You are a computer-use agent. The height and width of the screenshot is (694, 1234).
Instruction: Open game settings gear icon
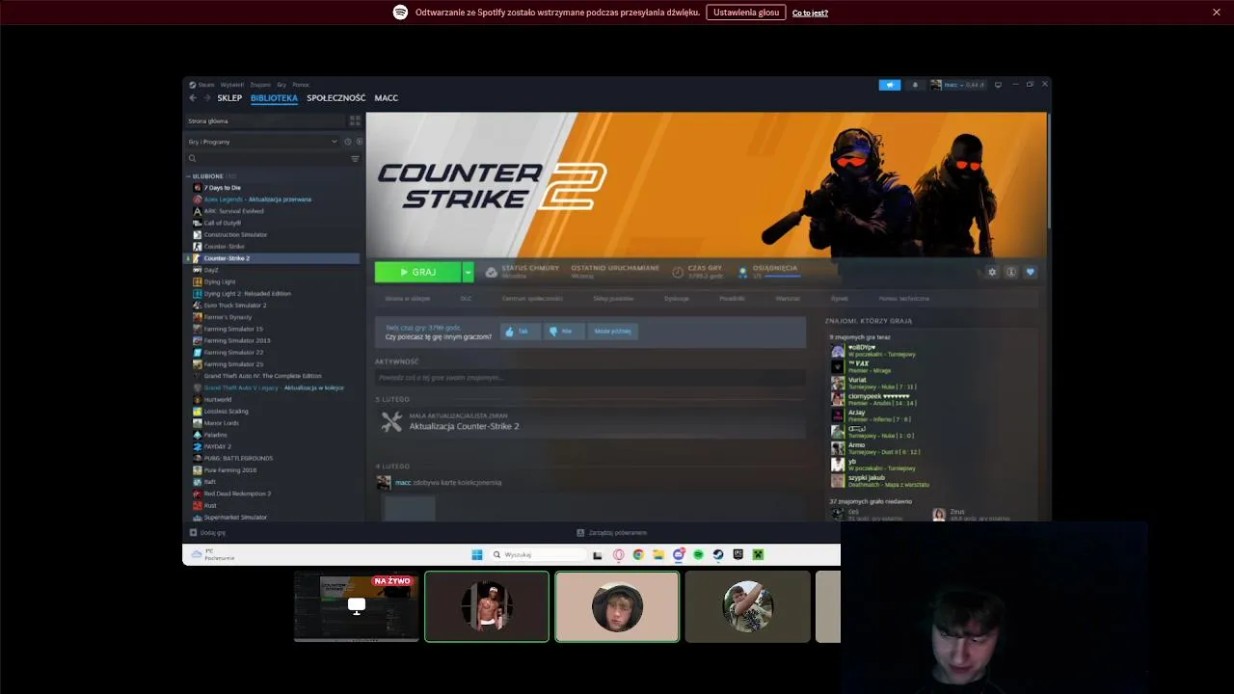click(992, 273)
